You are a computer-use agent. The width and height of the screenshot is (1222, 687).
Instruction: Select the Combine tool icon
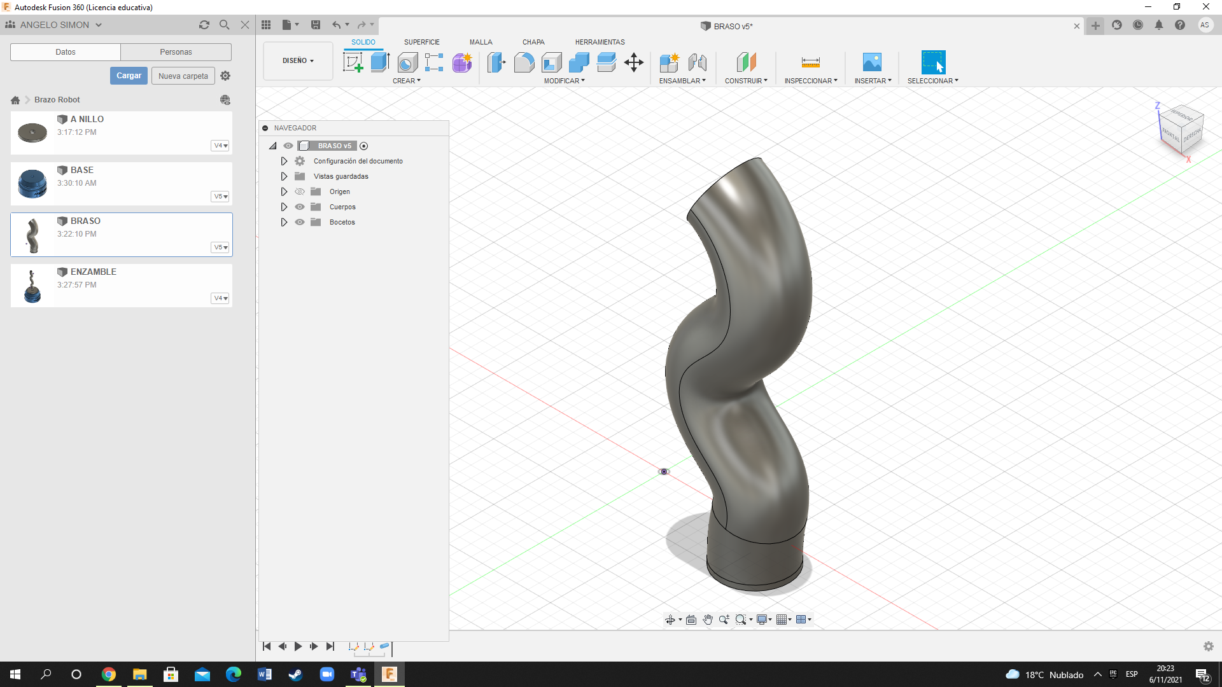[579, 62]
